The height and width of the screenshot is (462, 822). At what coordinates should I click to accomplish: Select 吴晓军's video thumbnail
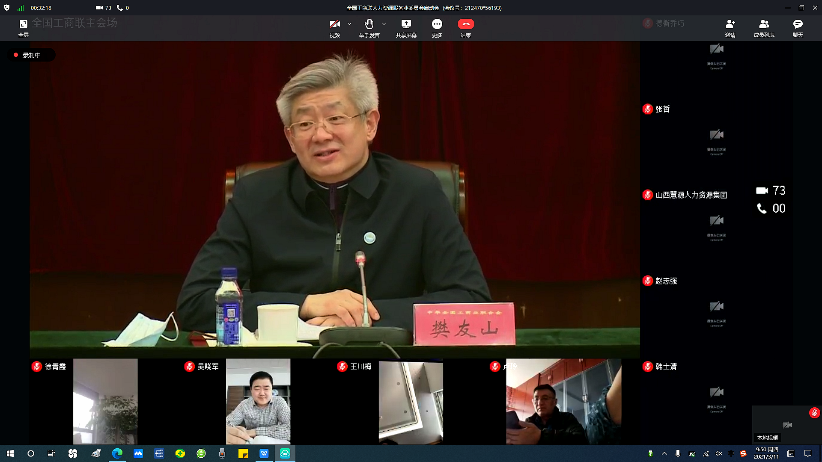(x=258, y=401)
